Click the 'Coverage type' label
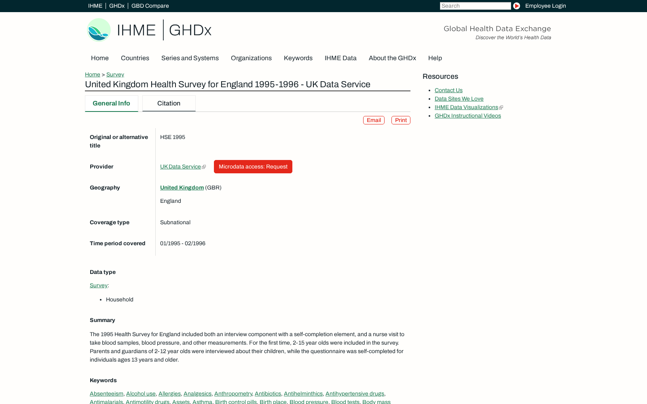The height and width of the screenshot is (404, 647). click(110, 222)
